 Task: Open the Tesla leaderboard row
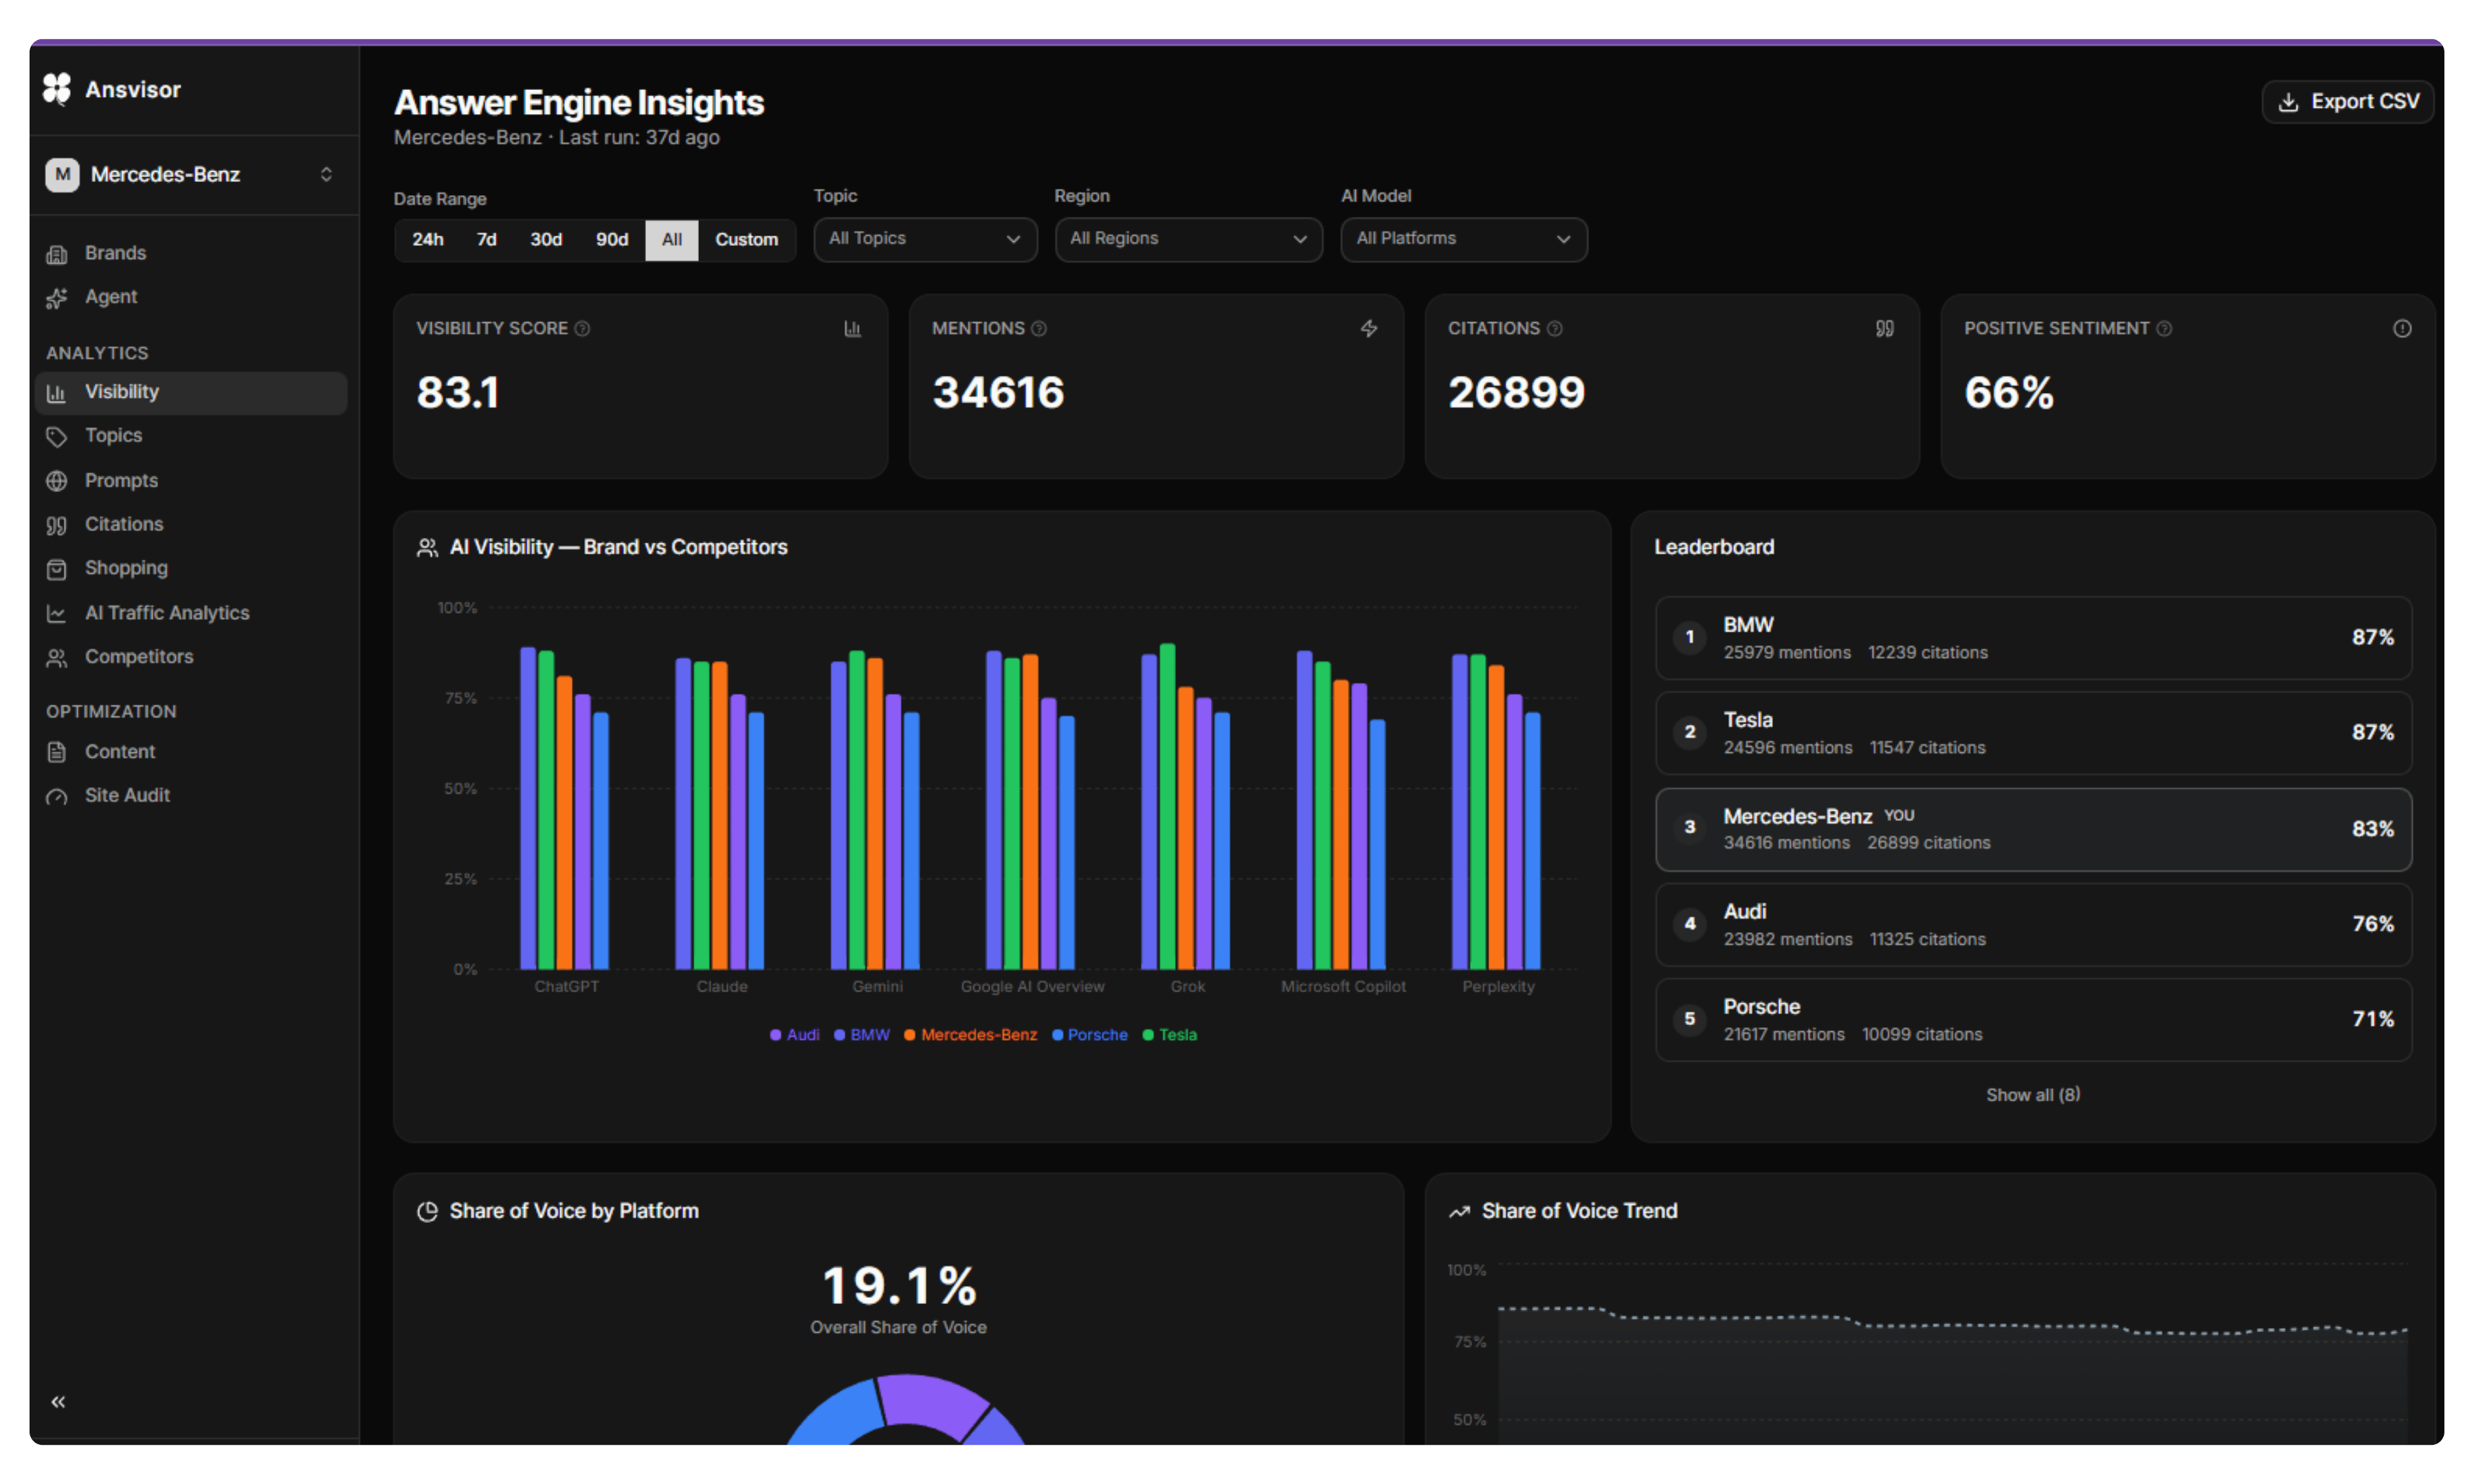coord(2033,733)
